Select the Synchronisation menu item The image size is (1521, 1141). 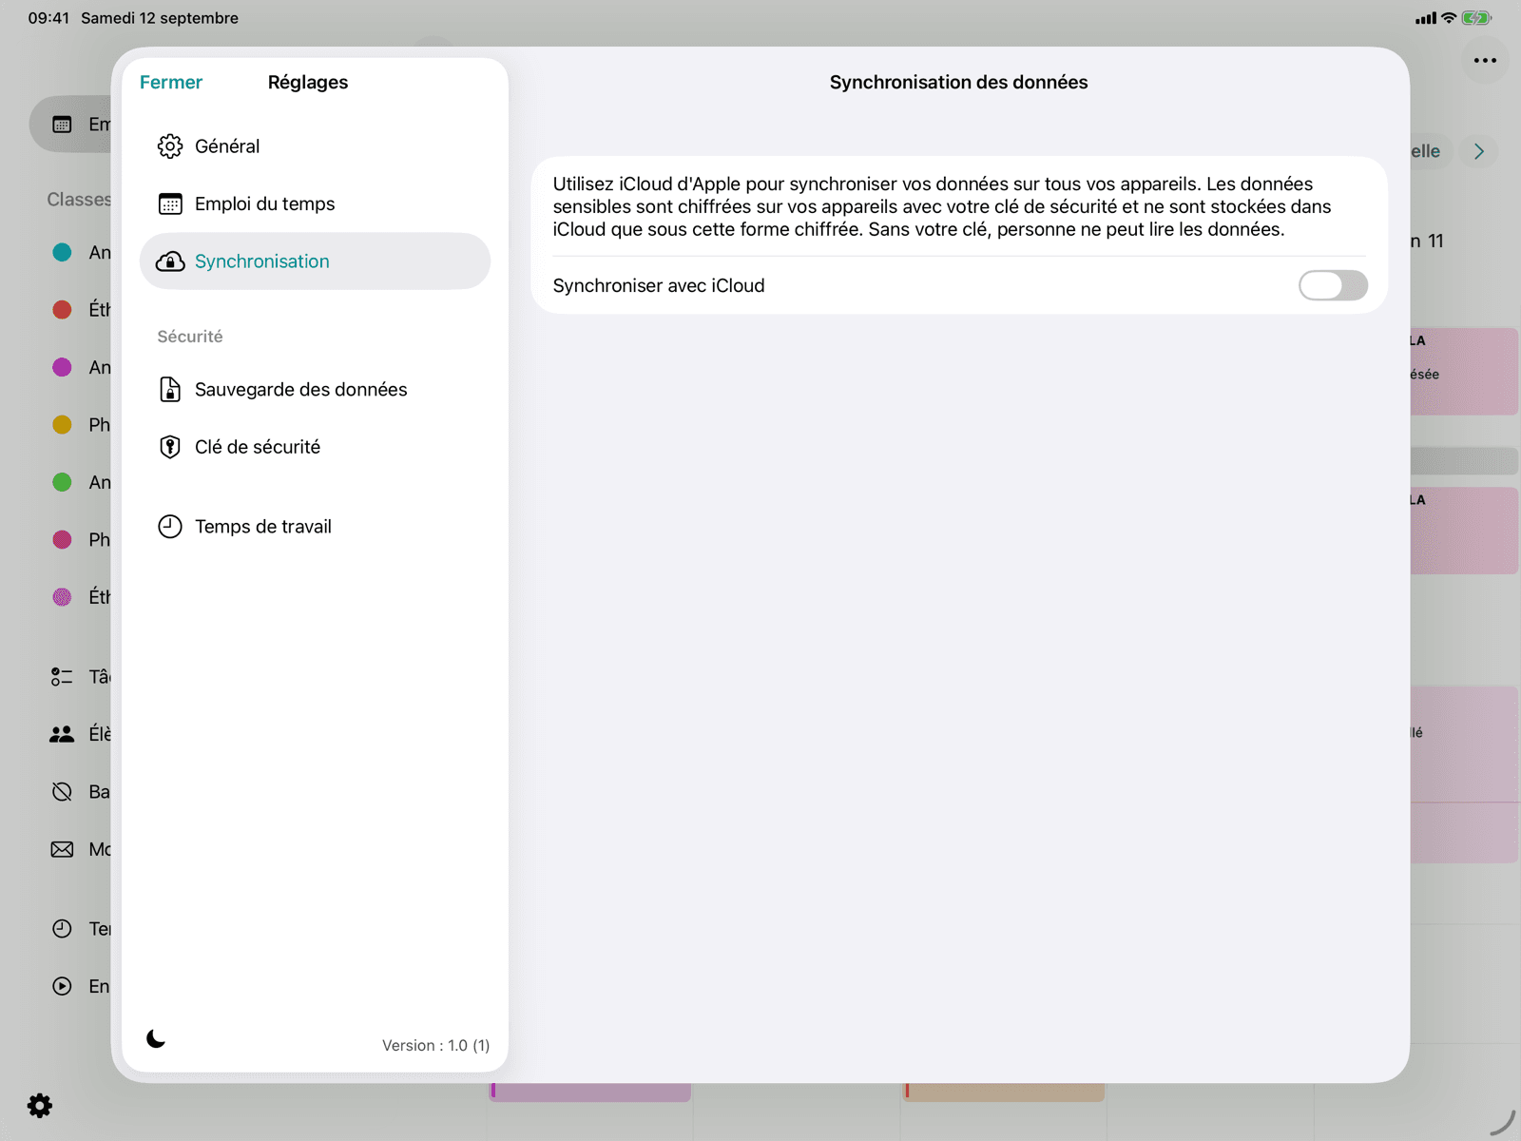(x=315, y=261)
